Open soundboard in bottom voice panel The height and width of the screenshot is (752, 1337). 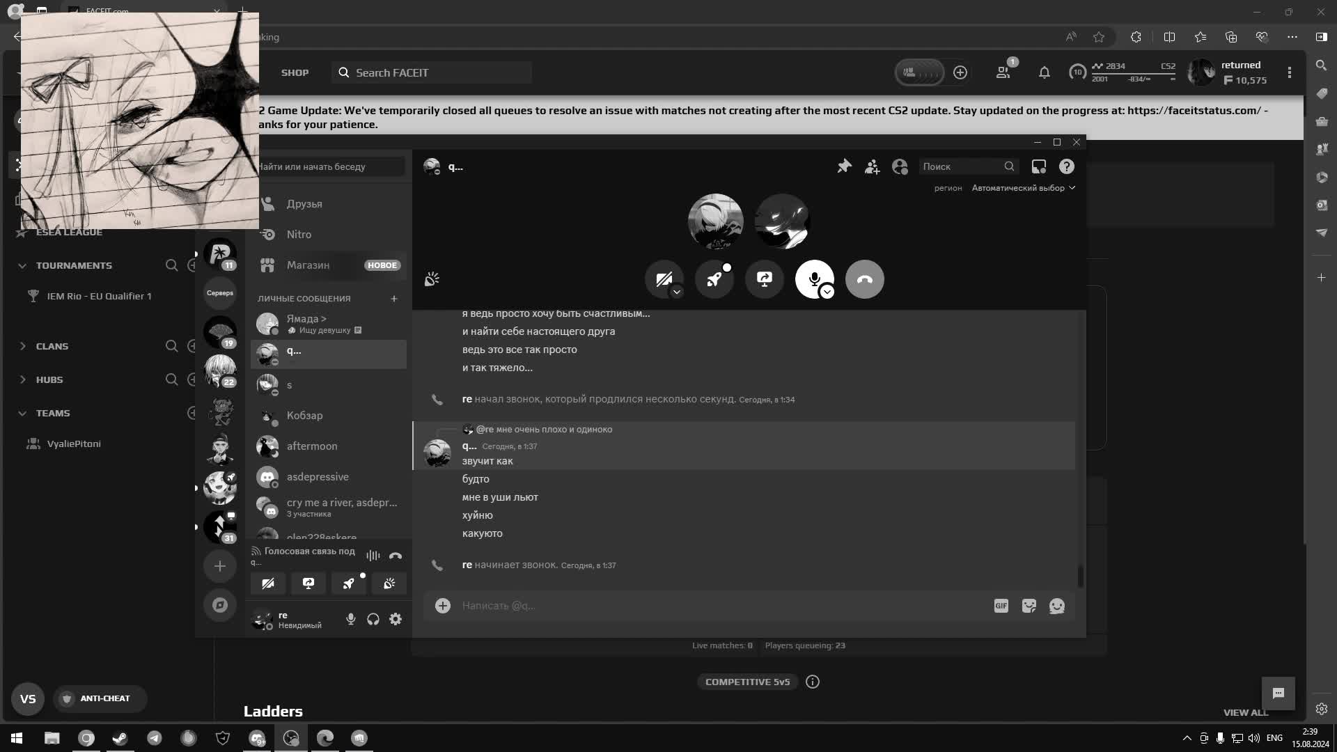click(x=389, y=583)
